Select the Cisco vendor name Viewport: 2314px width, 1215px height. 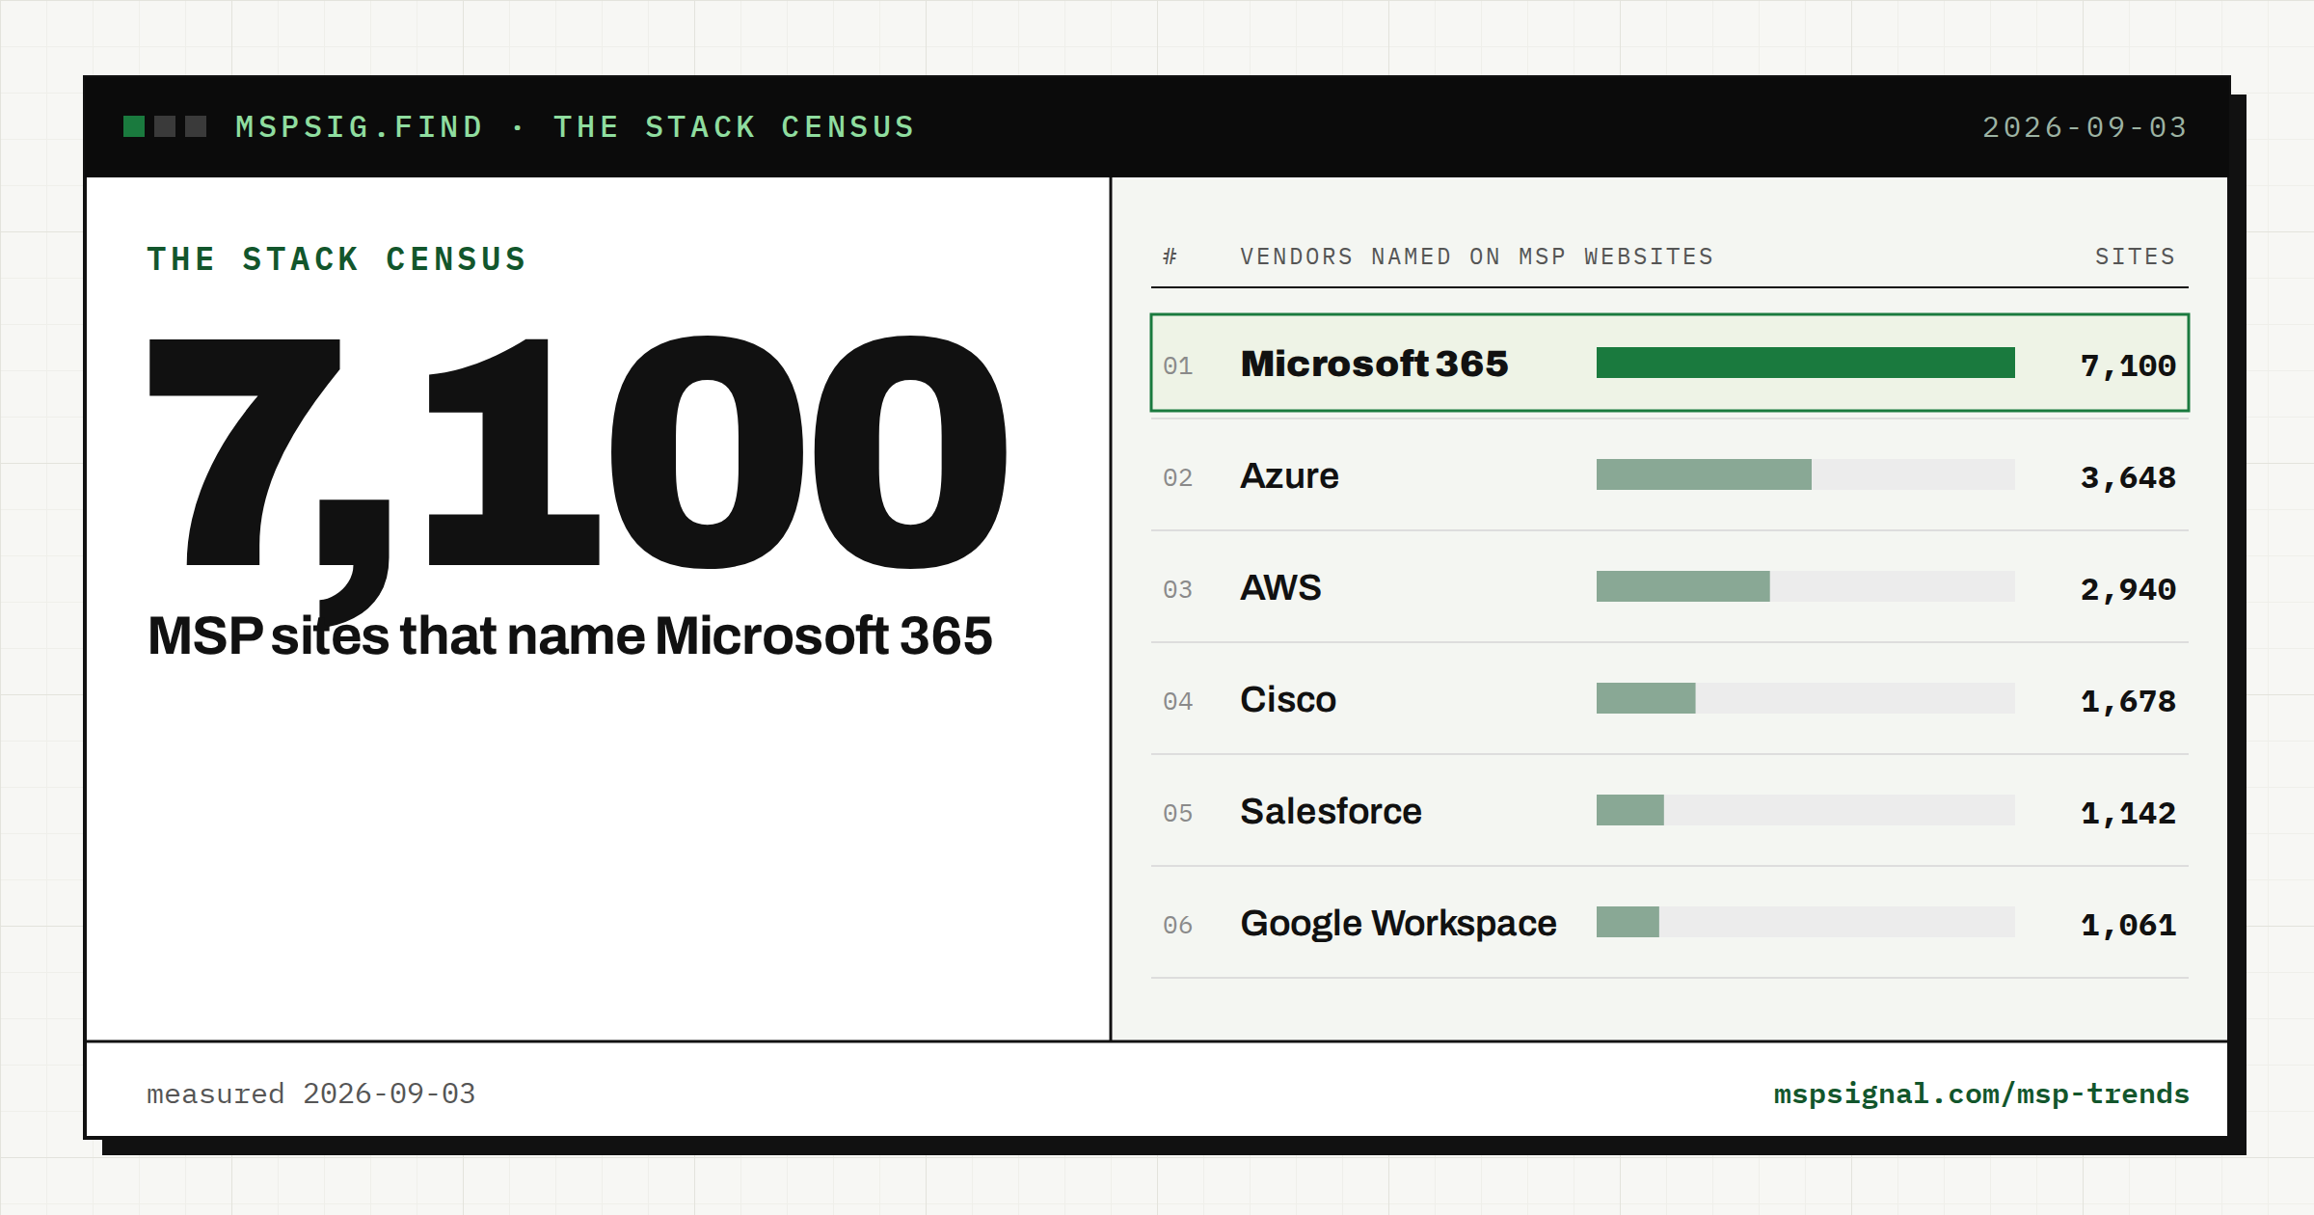click(x=1288, y=699)
